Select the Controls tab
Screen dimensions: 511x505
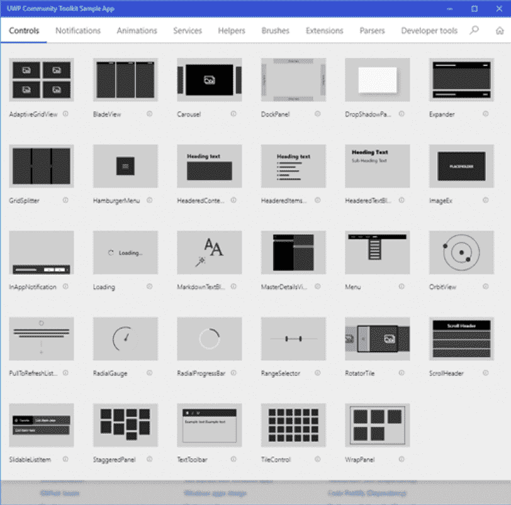[x=24, y=31]
